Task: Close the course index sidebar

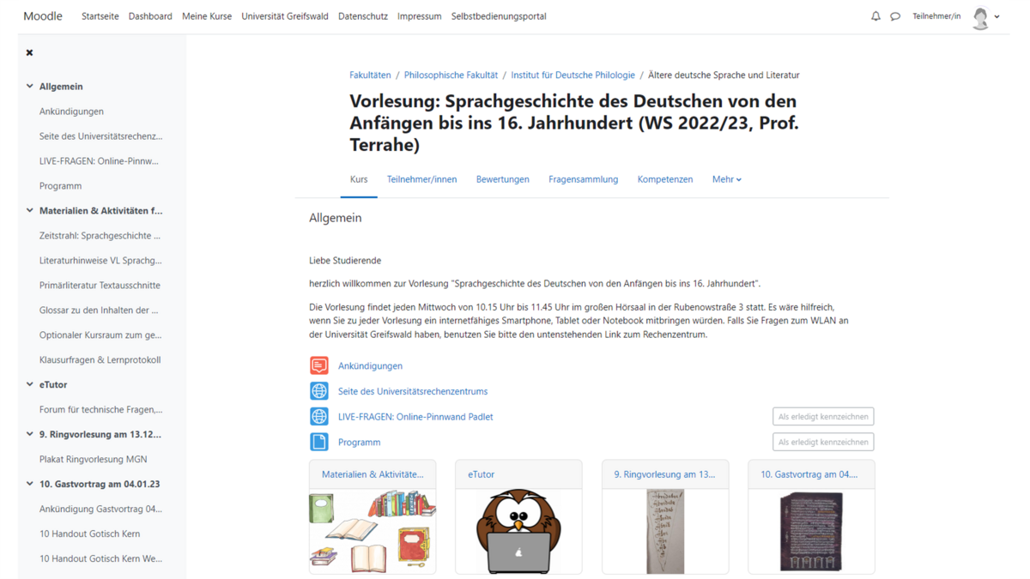Action: pyautogui.click(x=29, y=53)
